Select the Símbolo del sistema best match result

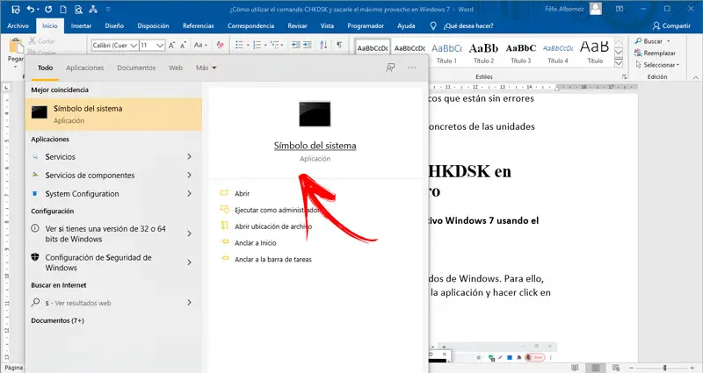[114, 114]
